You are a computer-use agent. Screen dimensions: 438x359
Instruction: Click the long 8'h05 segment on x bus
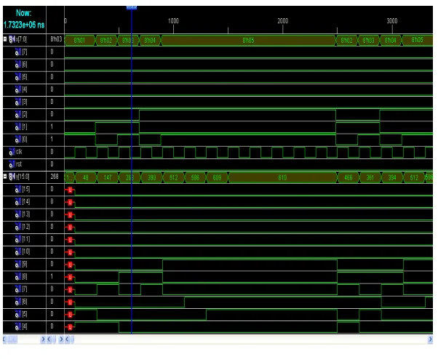tap(248, 41)
